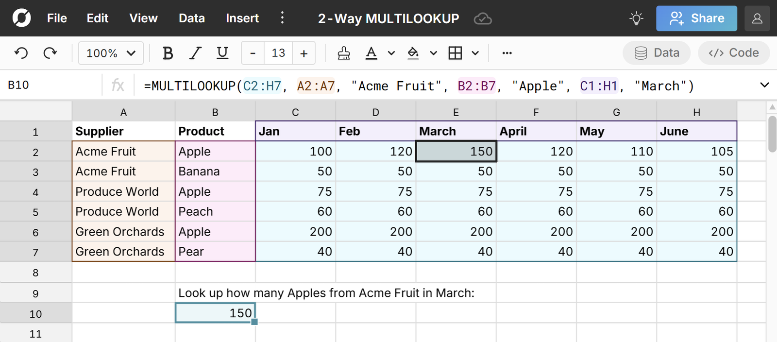The width and height of the screenshot is (777, 342).
Task: Redo the last action
Action: pyautogui.click(x=50, y=53)
